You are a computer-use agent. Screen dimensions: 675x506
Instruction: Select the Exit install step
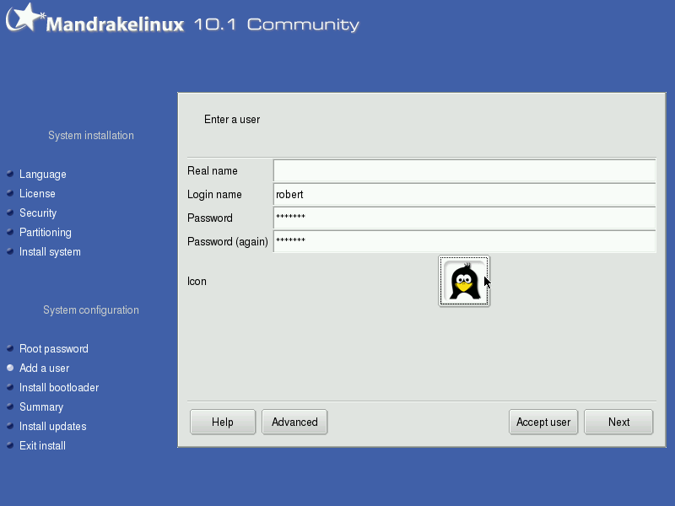43,445
